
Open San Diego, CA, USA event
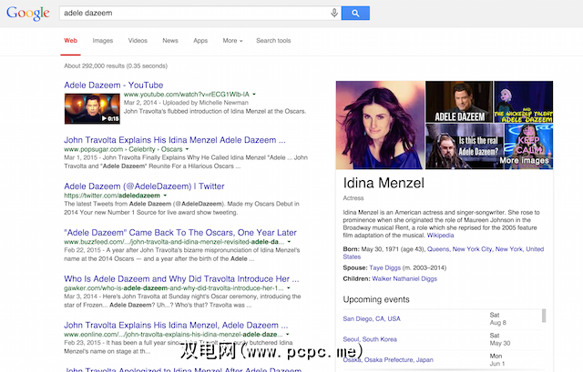372,319
